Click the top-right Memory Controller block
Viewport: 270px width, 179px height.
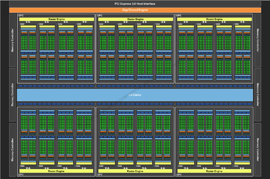click(258, 40)
